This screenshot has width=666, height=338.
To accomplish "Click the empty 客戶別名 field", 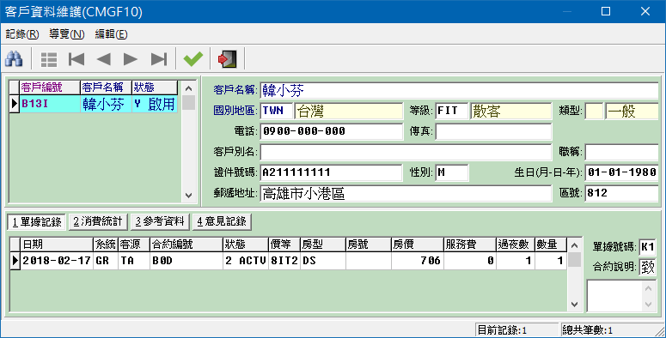I will 406,152.
